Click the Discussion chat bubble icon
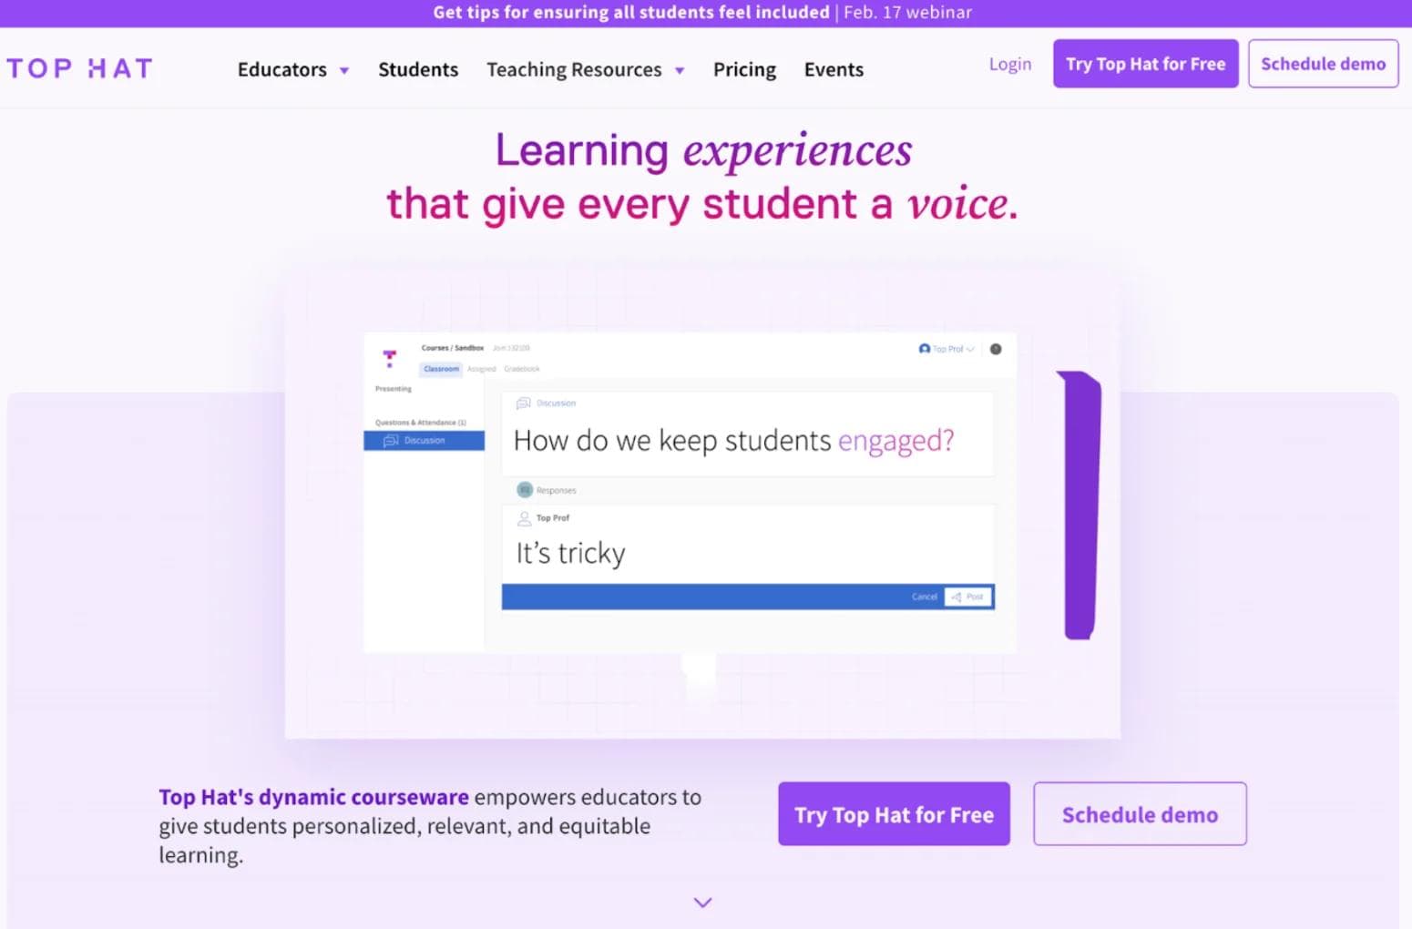 click(524, 403)
